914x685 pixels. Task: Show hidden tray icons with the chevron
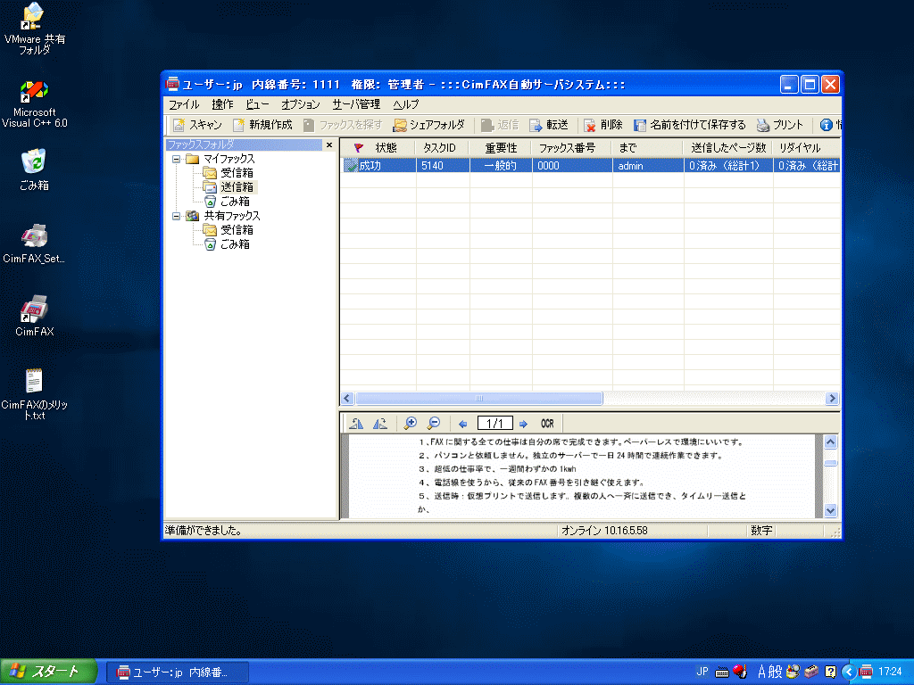849,673
